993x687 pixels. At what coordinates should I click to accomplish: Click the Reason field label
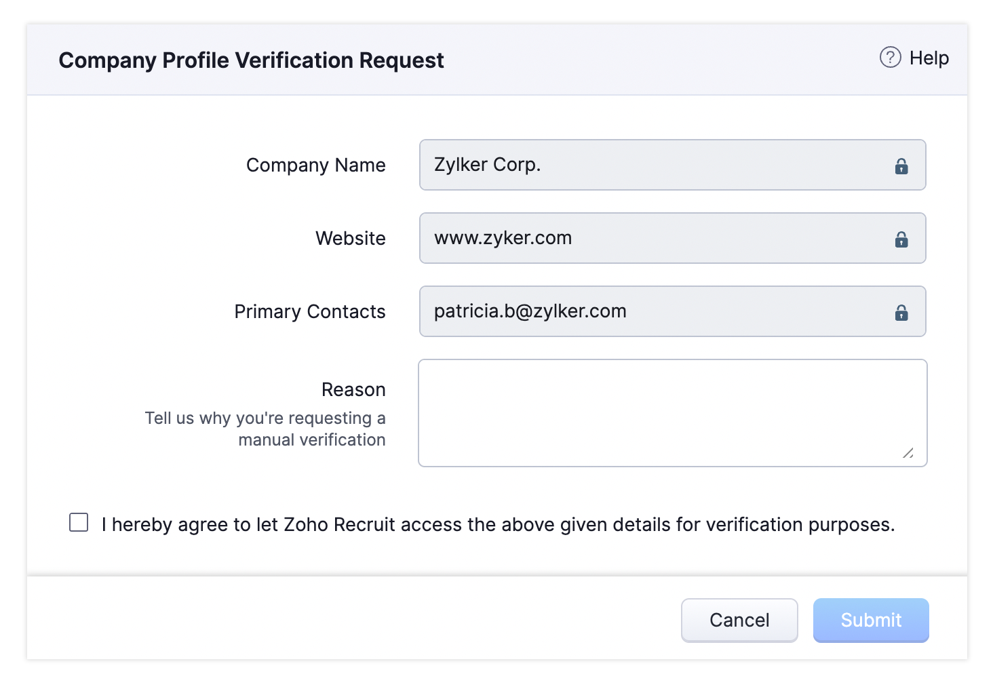pos(353,390)
